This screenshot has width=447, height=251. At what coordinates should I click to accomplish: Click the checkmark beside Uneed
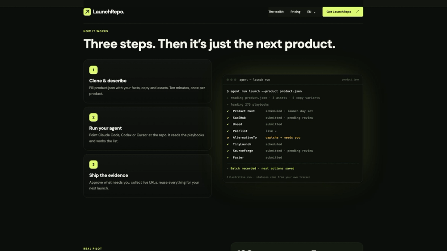pos(228,124)
